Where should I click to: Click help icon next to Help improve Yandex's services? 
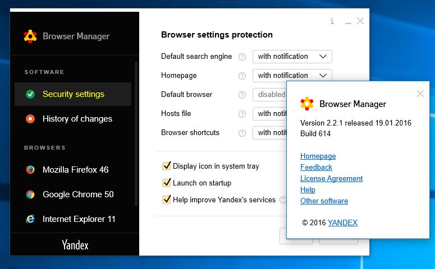[283, 200]
